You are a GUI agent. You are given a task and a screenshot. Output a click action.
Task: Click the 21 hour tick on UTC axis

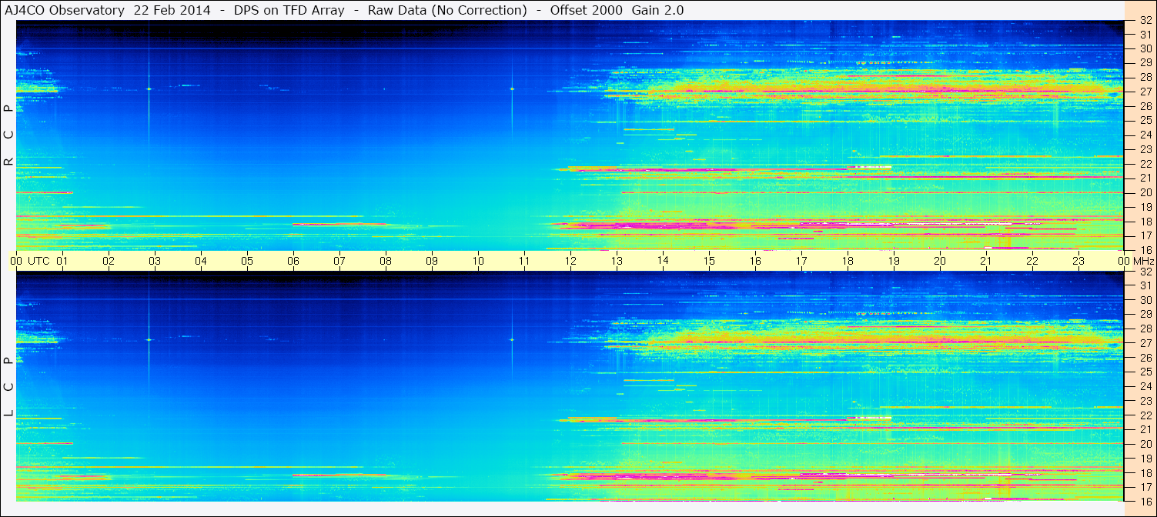tap(986, 261)
